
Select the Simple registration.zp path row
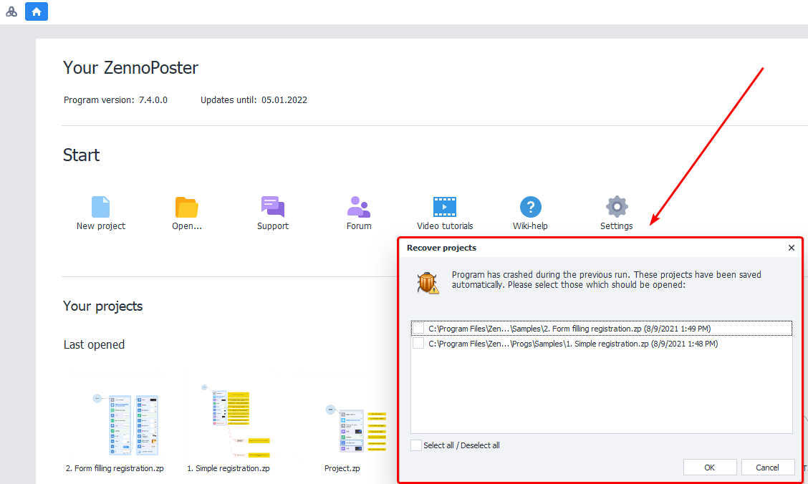[x=573, y=344]
